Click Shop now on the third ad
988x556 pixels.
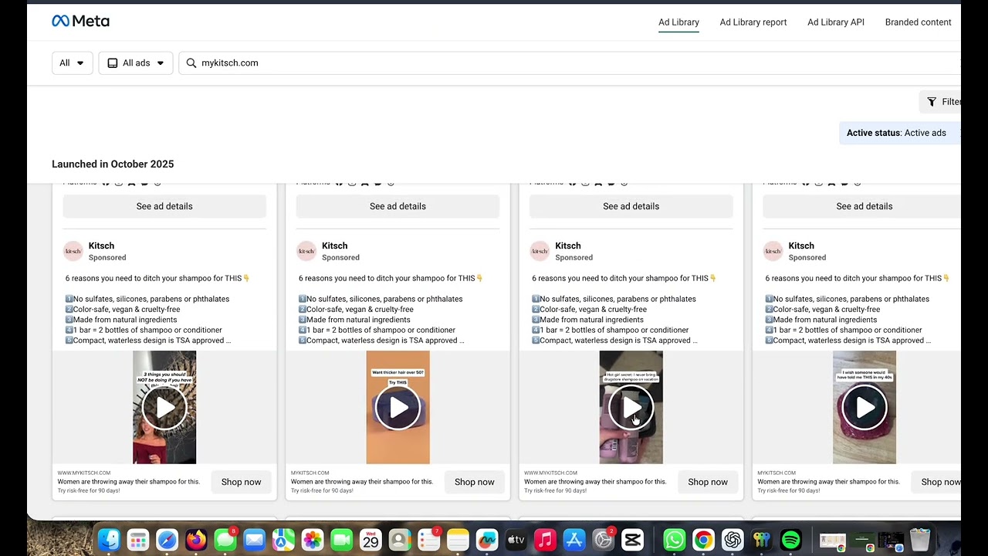(708, 482)
